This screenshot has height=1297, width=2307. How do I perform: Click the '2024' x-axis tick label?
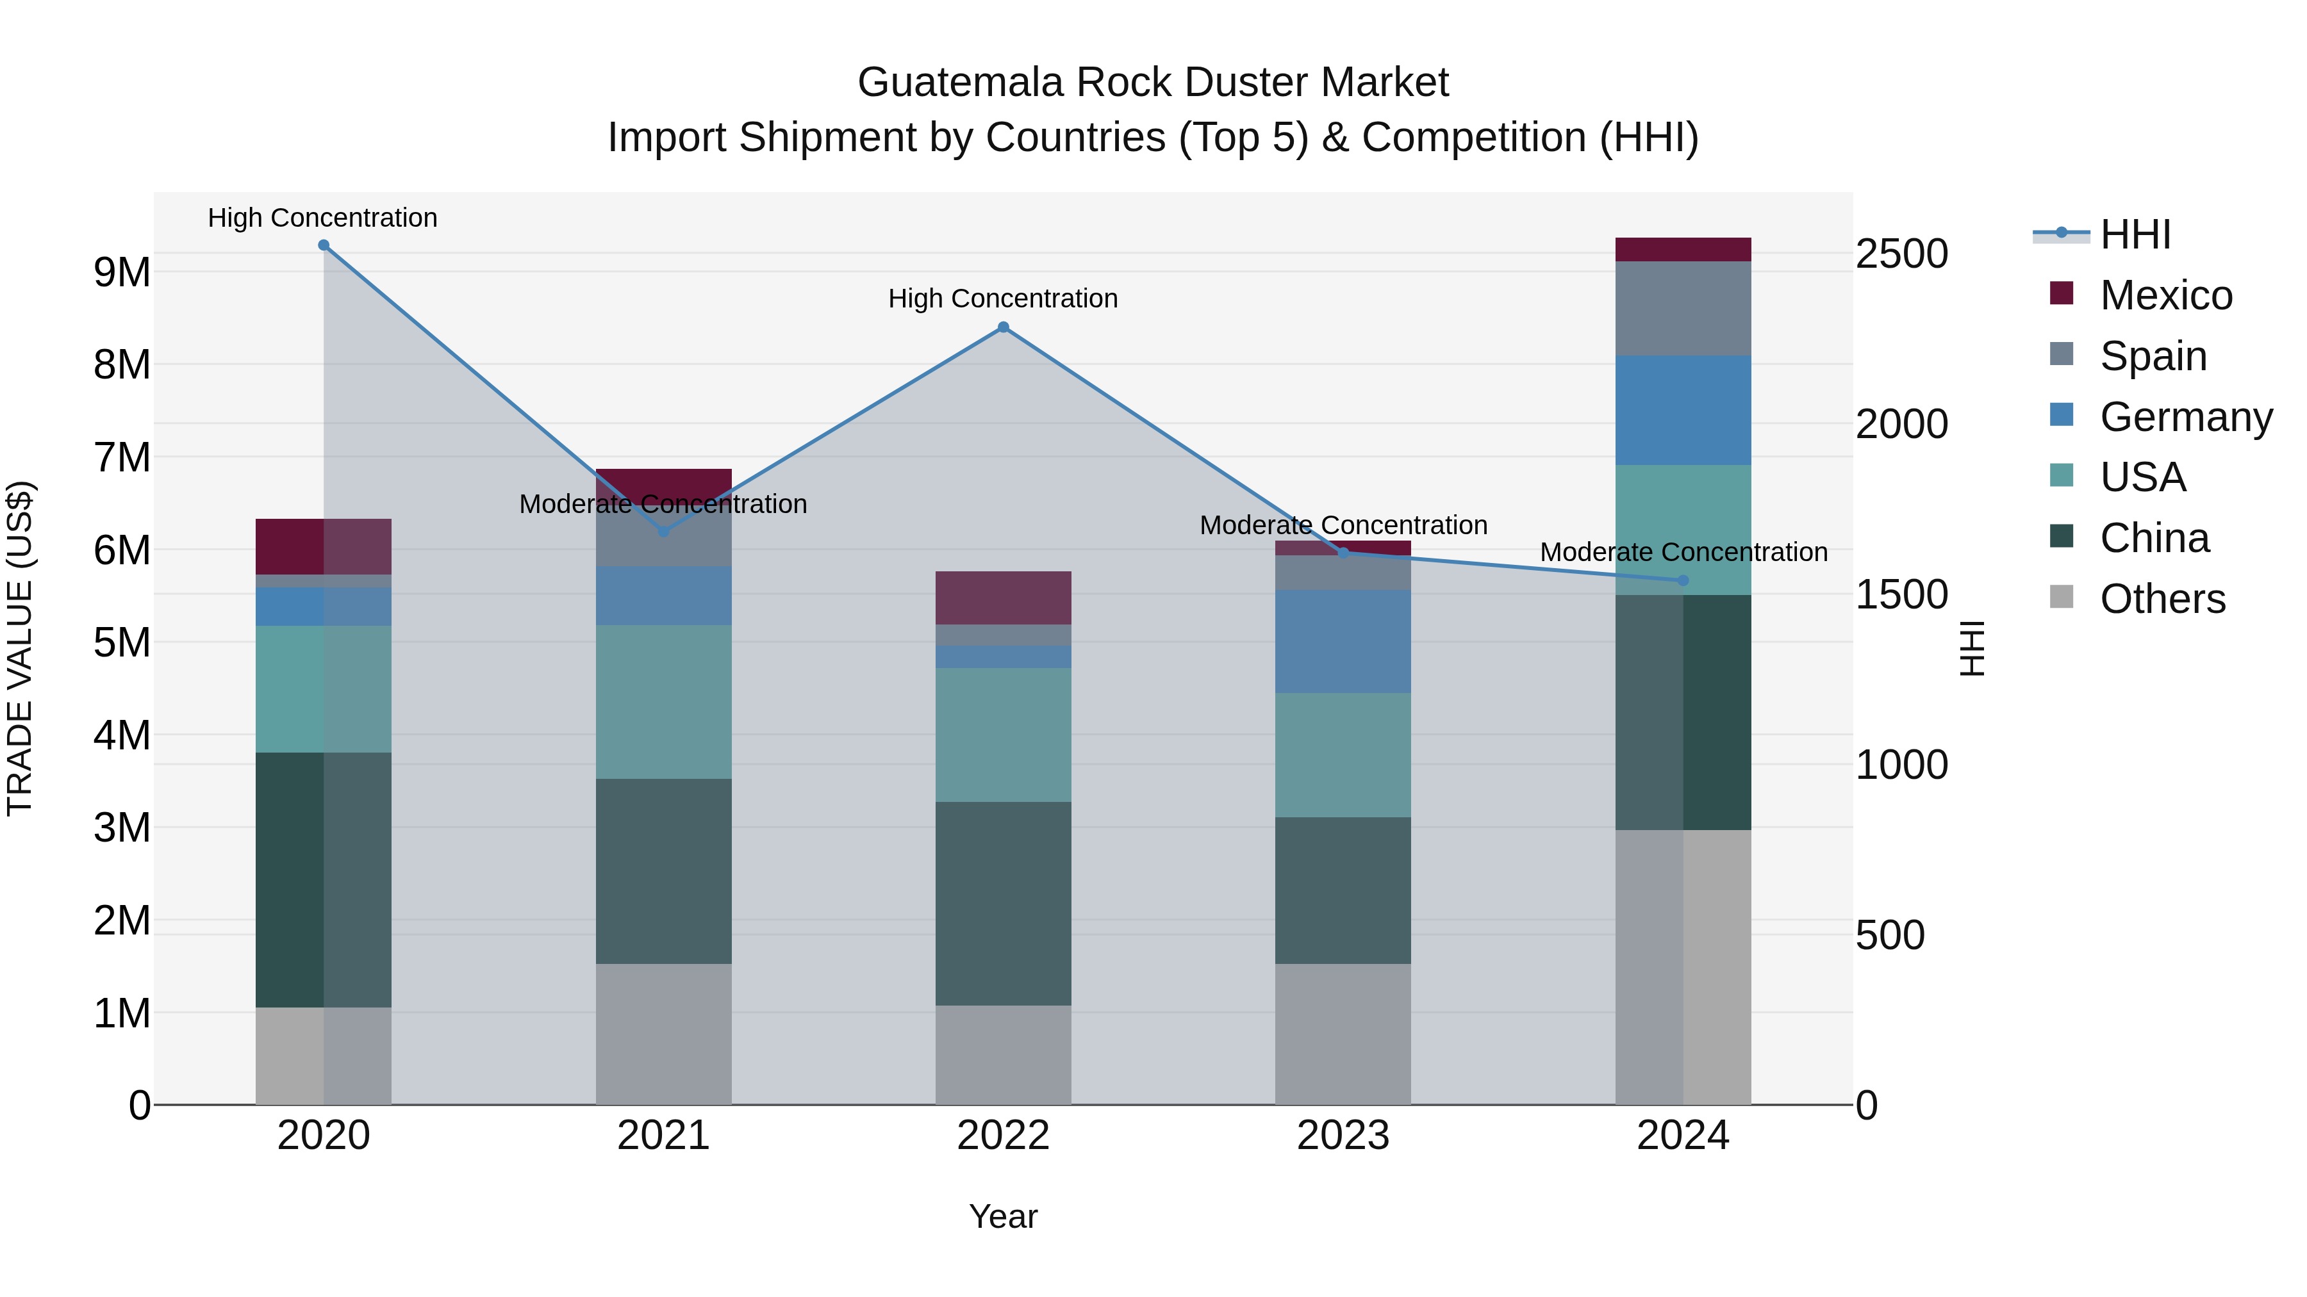tap(1683, 1136)
